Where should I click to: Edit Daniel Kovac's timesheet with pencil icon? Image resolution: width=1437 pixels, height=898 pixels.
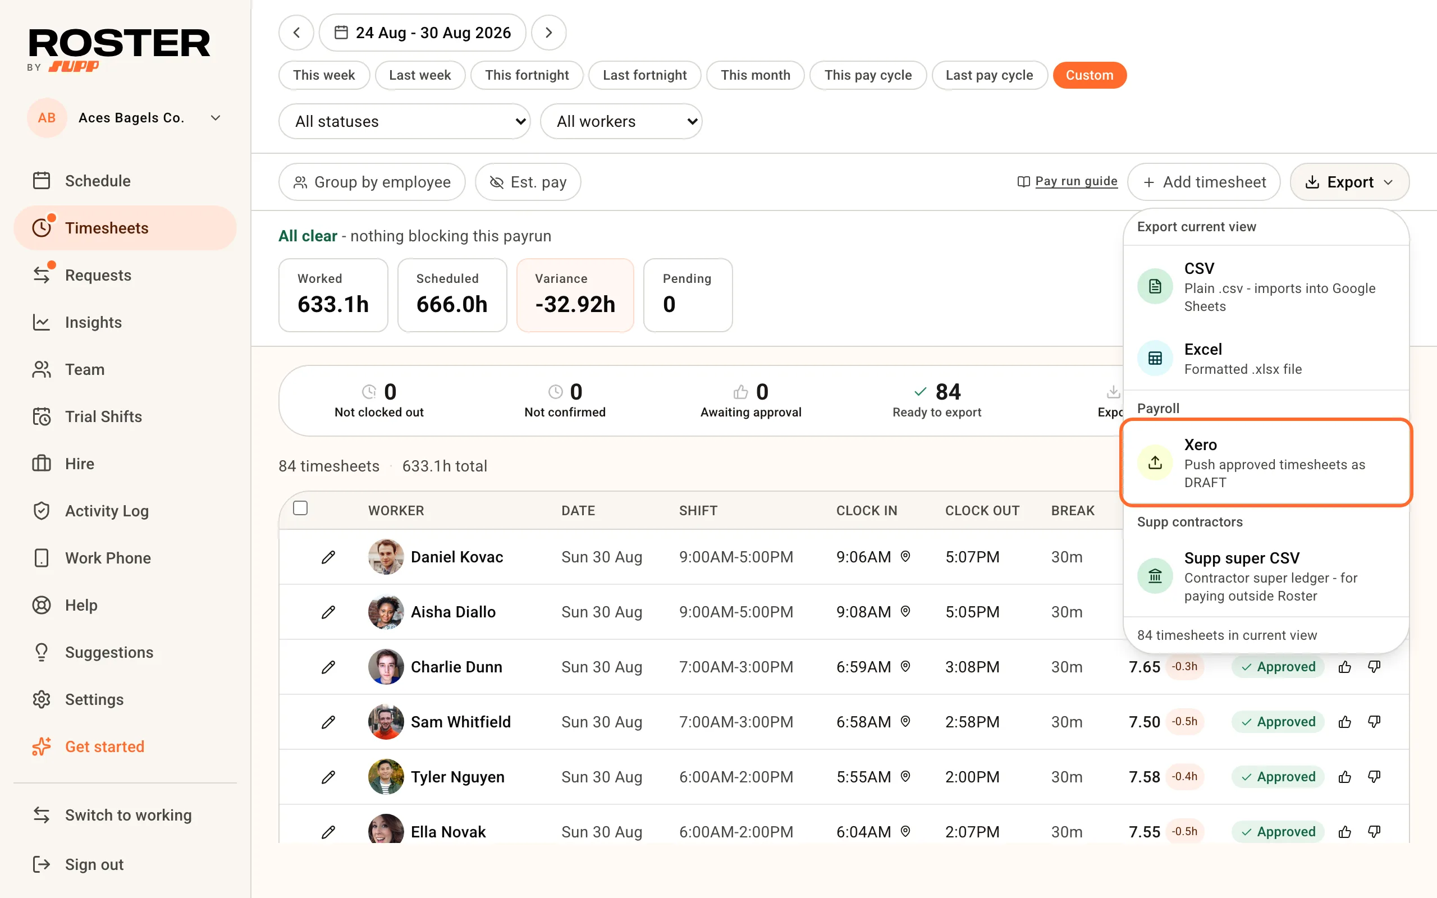coord(328,557)
